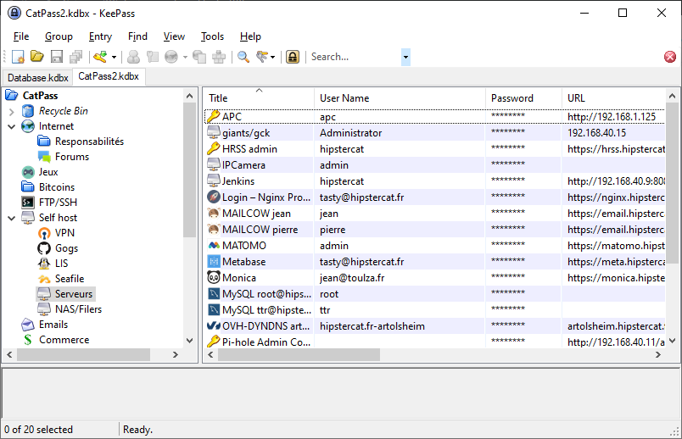Viewport: 682px width, 439px height.
Task: Select the LIS group
Action: tap(61, 264)
